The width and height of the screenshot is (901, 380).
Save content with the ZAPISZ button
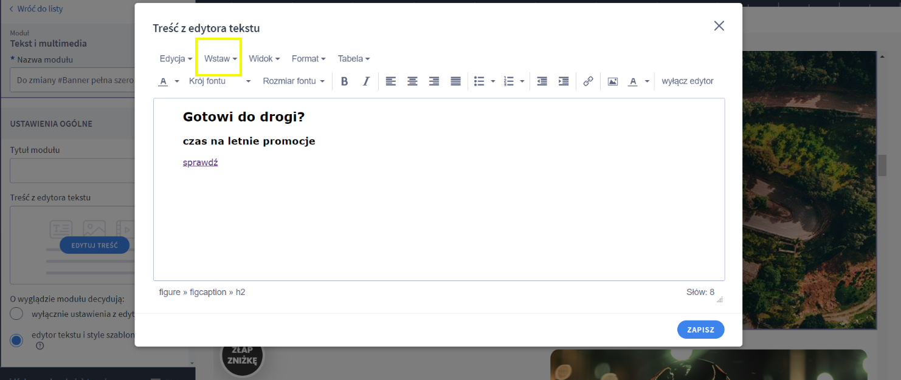700,330
